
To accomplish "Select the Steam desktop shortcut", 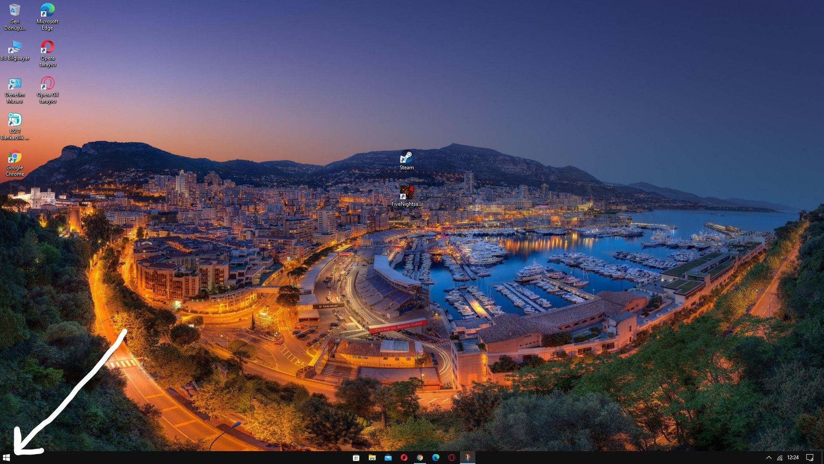I will point(407,160).
